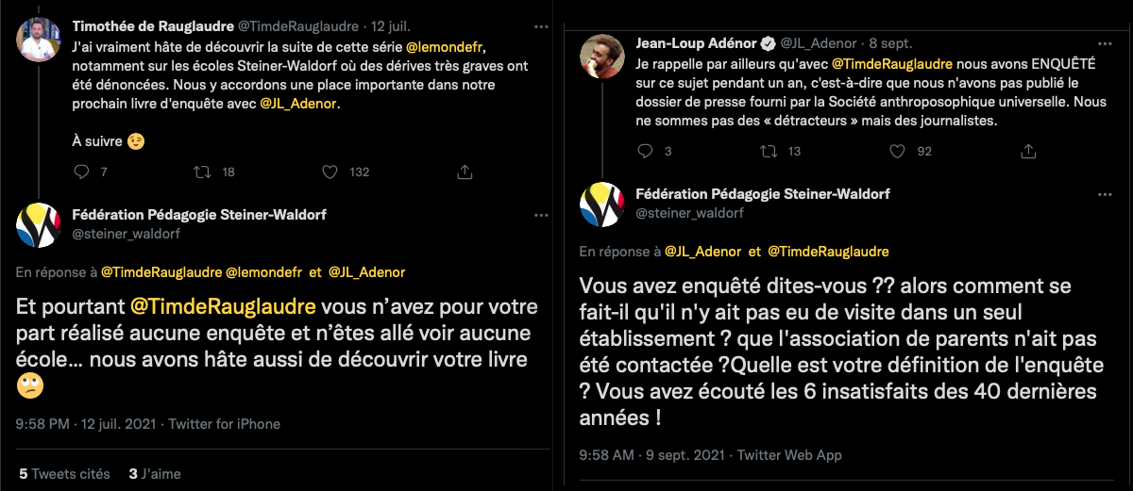Click Jean-Loup Adénor's avatar photo

[600, 56]
